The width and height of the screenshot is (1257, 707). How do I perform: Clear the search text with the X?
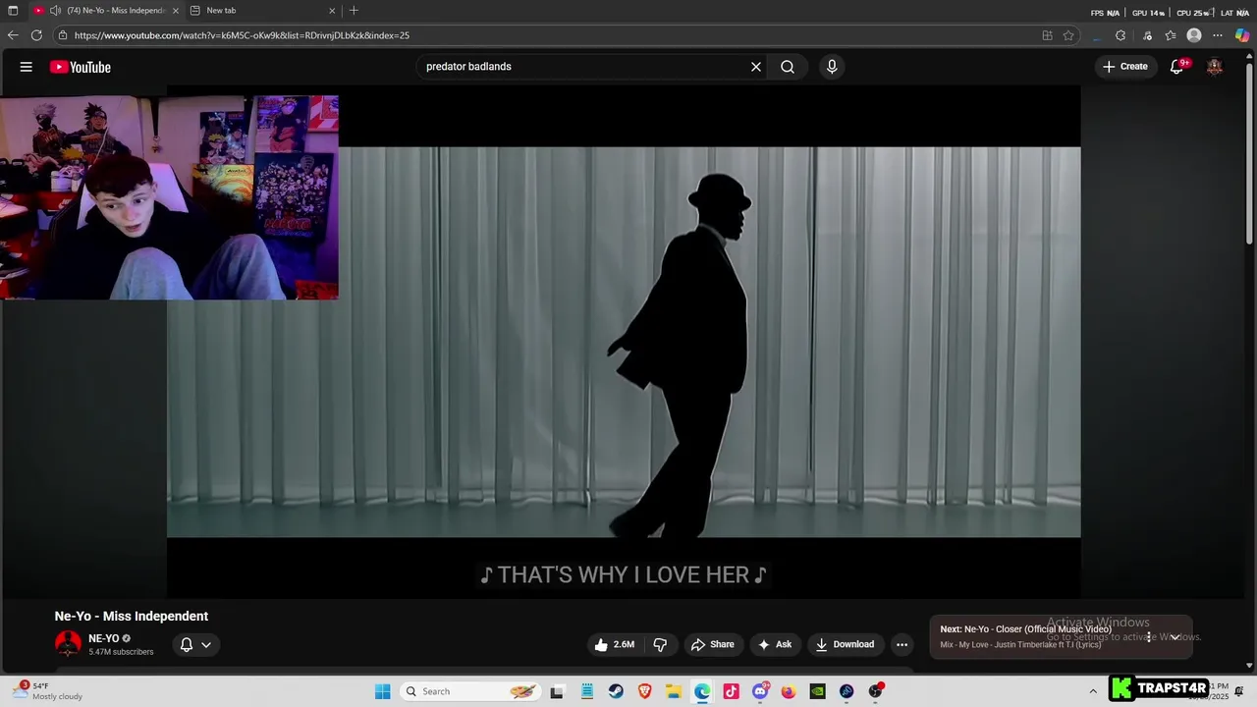(756, 67)
